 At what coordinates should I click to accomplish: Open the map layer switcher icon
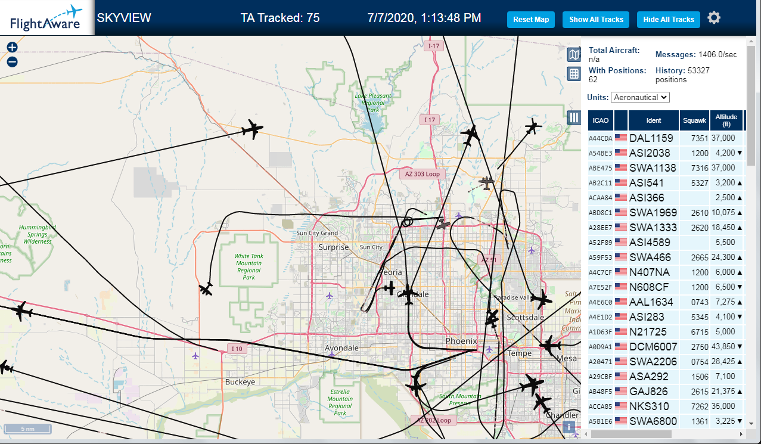573,55
